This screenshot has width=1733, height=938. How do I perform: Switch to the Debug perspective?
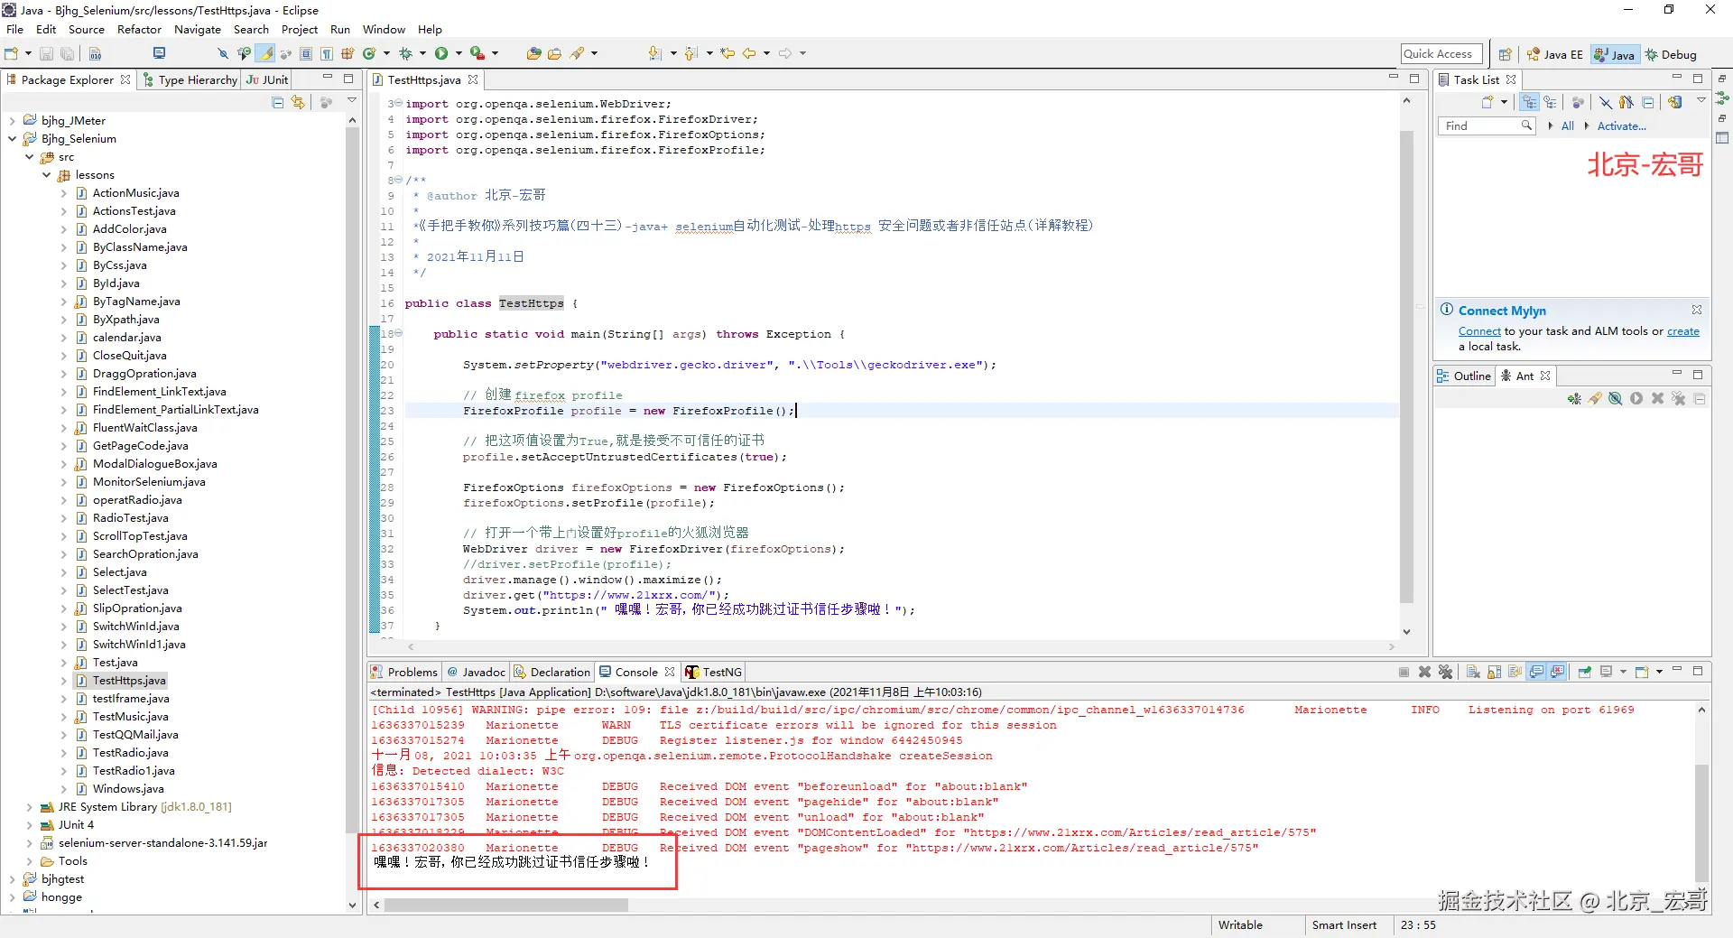(1671, 54)
